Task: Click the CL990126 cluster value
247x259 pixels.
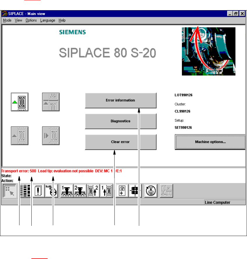Action: point(182,111)
